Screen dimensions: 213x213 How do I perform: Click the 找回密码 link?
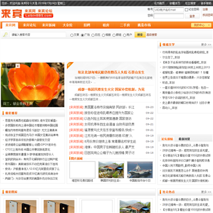208,15
